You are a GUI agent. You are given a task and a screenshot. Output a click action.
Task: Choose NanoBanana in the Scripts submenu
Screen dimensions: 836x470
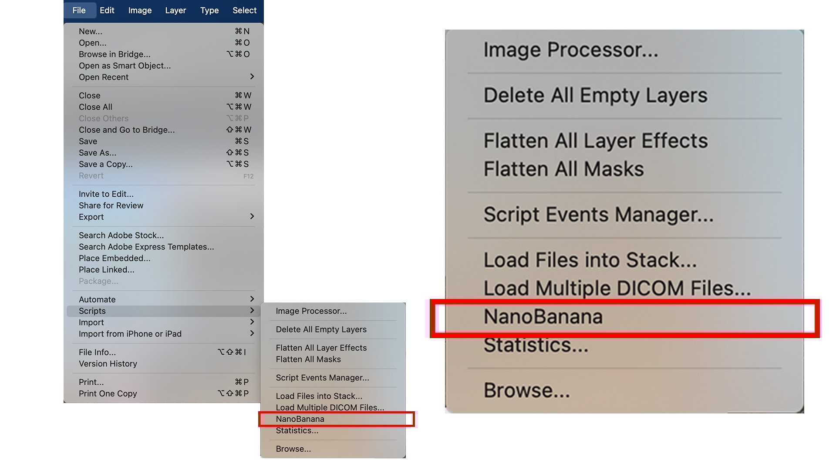[x=300, y=419]
